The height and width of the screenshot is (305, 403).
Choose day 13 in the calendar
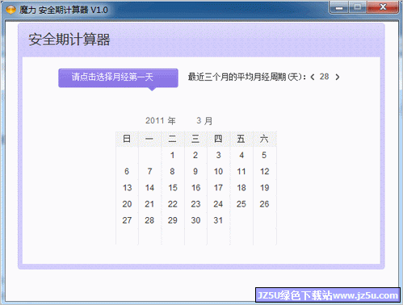pyautogui.click(x=127, y=188)
